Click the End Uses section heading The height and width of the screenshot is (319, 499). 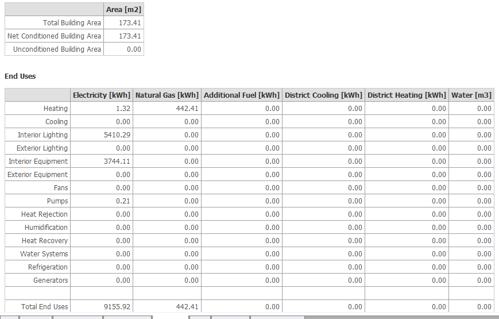tap(20, 76)
